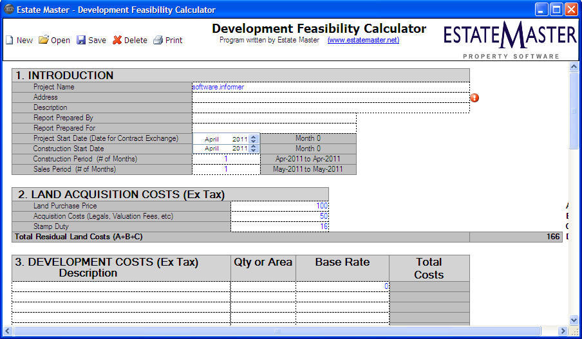Click the vertical scrollbar thumb

(x=574, y=111)
